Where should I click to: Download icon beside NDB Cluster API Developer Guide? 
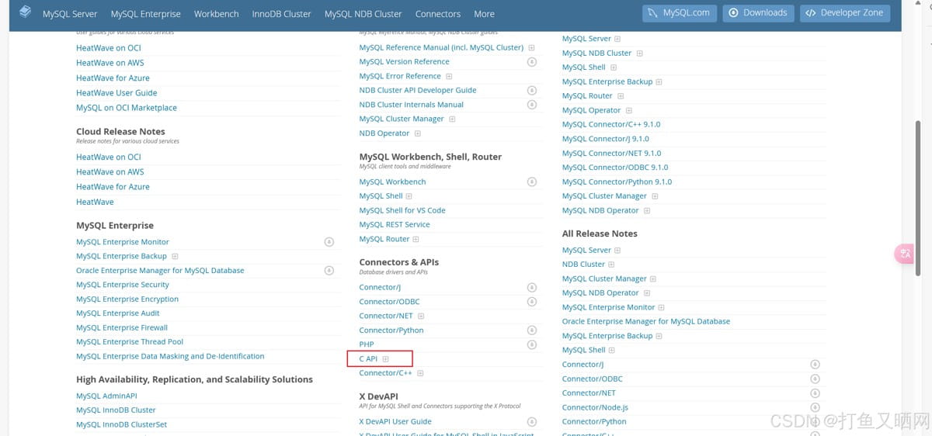coord(532,90)
